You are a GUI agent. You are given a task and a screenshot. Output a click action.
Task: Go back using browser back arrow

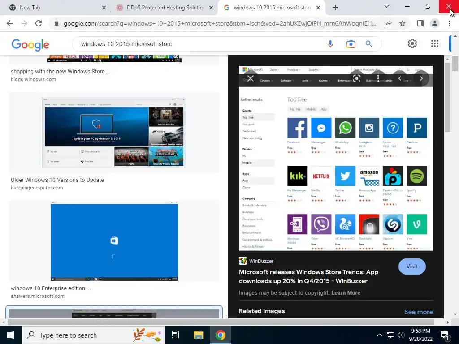click(10, 23)
